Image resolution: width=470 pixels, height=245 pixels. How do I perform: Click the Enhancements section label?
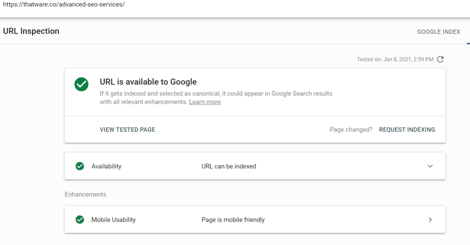click(85, 194)
